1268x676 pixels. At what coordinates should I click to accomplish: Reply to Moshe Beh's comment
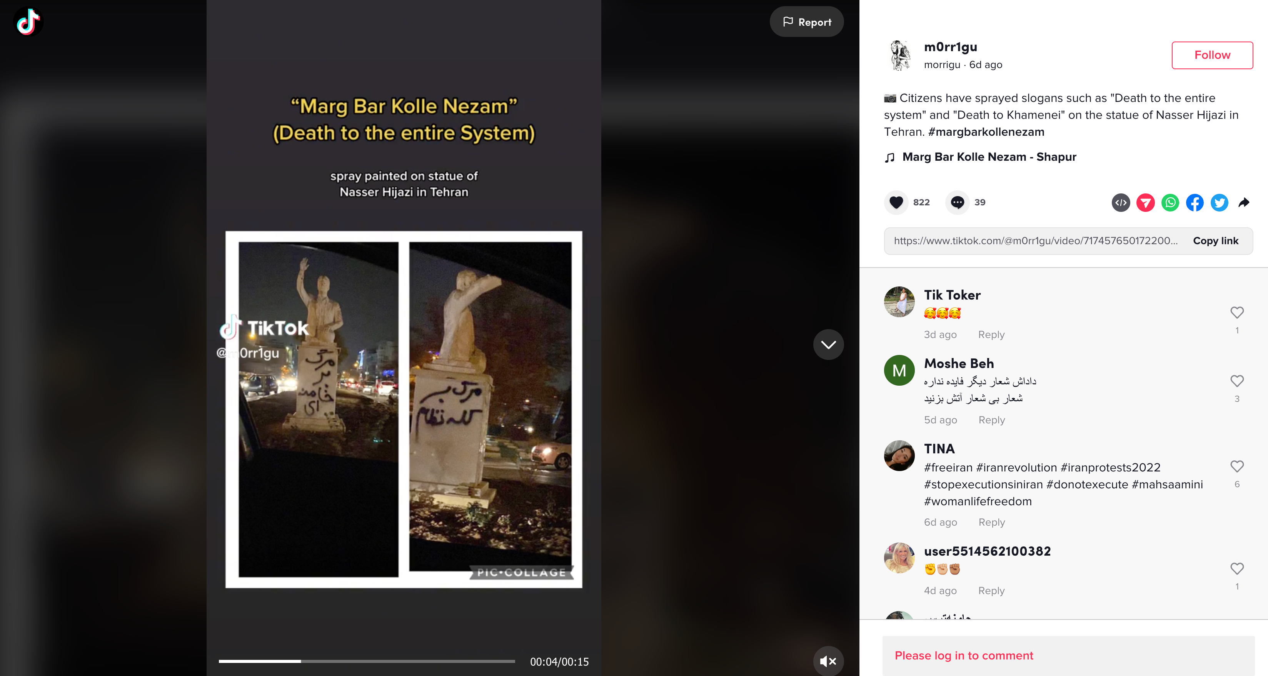point(991,420)
